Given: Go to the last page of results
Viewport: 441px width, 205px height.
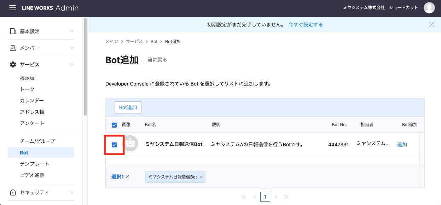Looking at the screenshot, I should click(286, 197).
